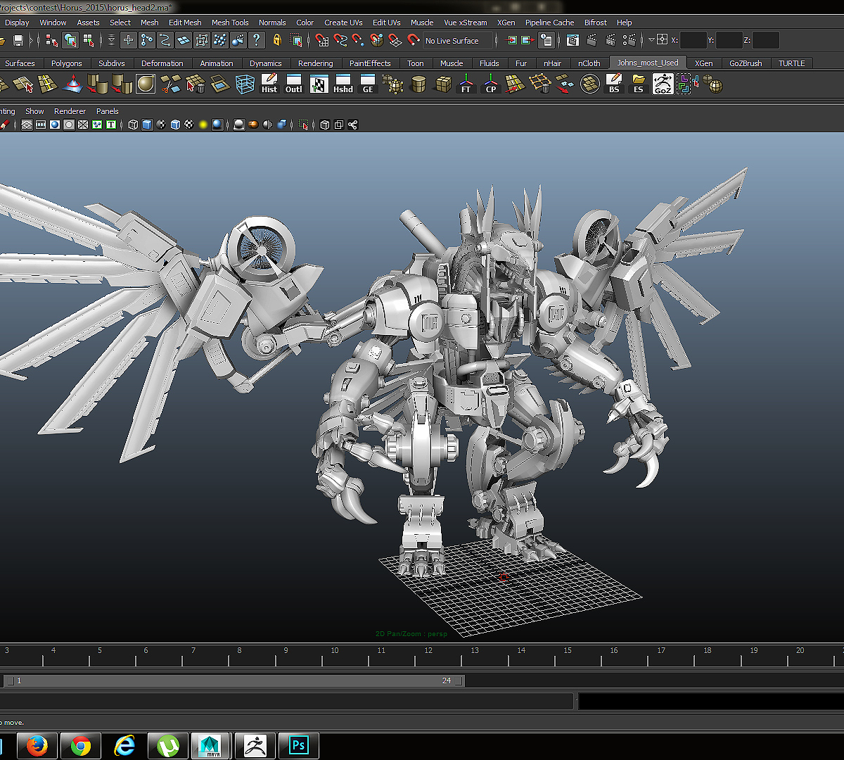Screen dimensions: 844x760
Task: Open the Hist shelf tool
Action: [x=269, y=84]
